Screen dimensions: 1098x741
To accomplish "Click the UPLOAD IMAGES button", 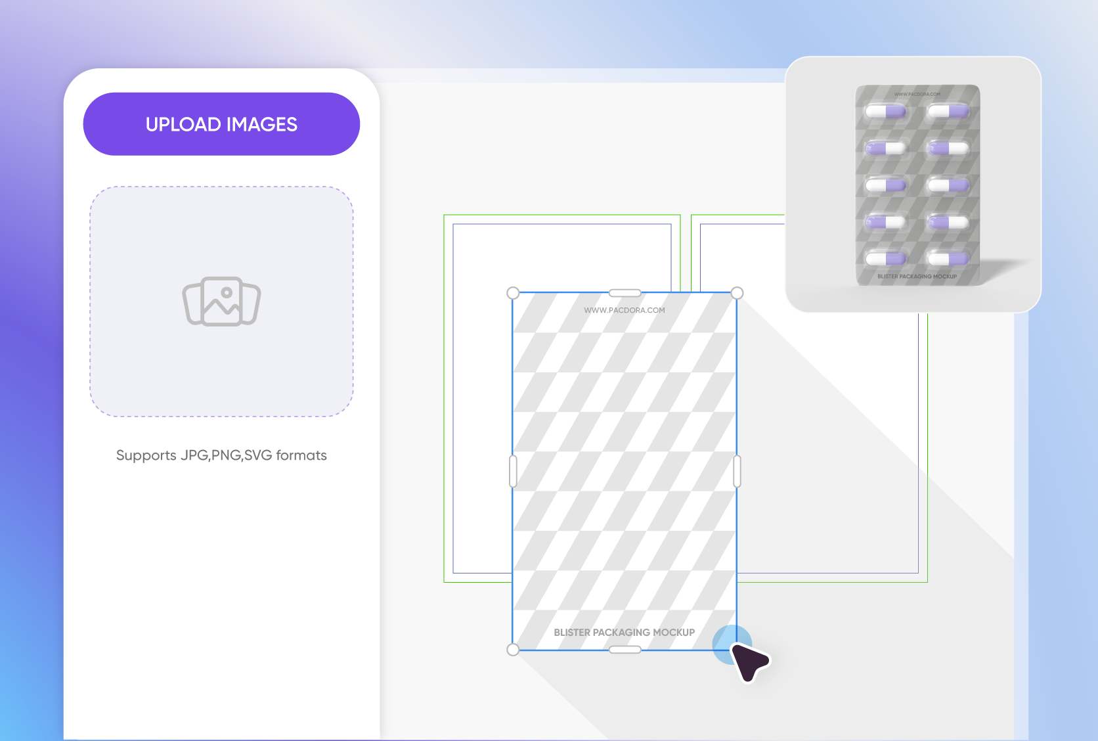I will click(221, 124).
